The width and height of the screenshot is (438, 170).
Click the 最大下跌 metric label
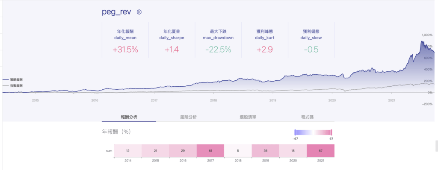tap(218, 32)
